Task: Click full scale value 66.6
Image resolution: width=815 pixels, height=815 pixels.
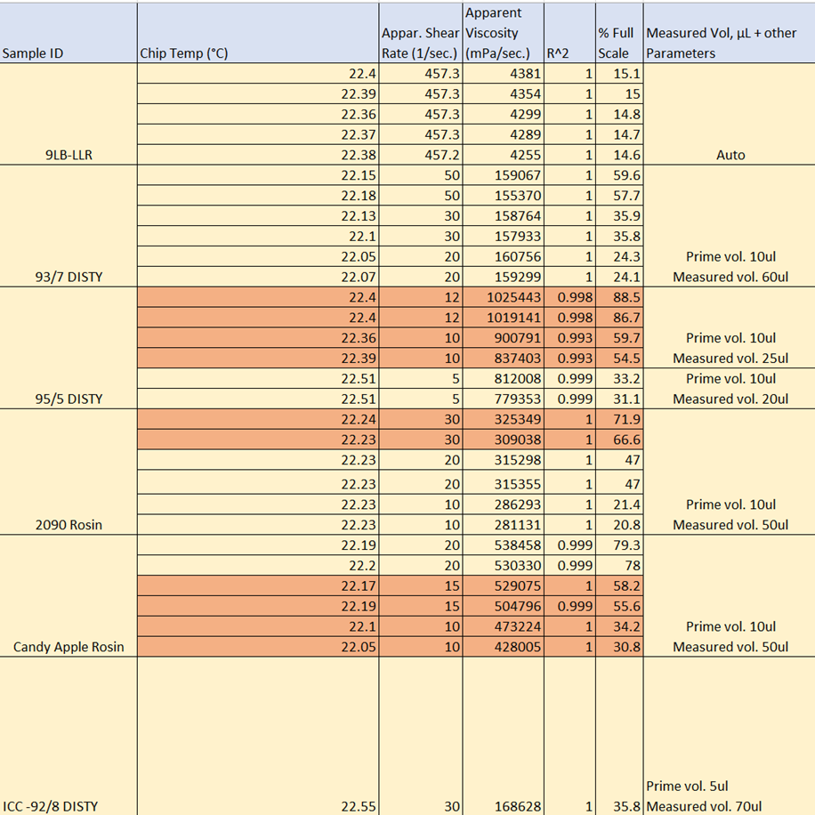Action: (619, 440)
